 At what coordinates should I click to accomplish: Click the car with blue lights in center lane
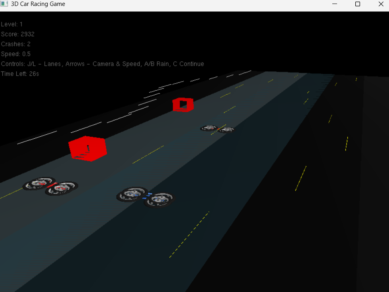pos(145,197)
